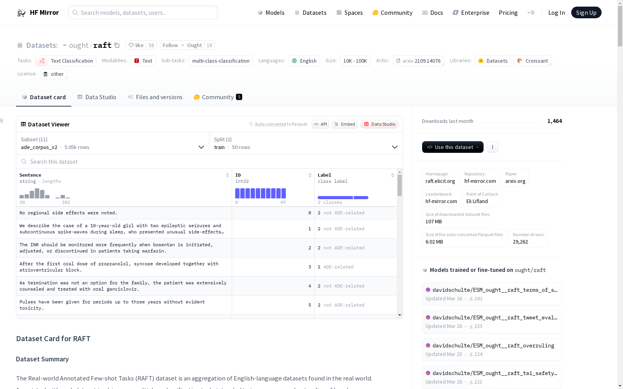This screenshot has height=389, width=623.
Task: Expand the Subset ade_corpus_v2 dropdown
Action: tap(113, 143)
